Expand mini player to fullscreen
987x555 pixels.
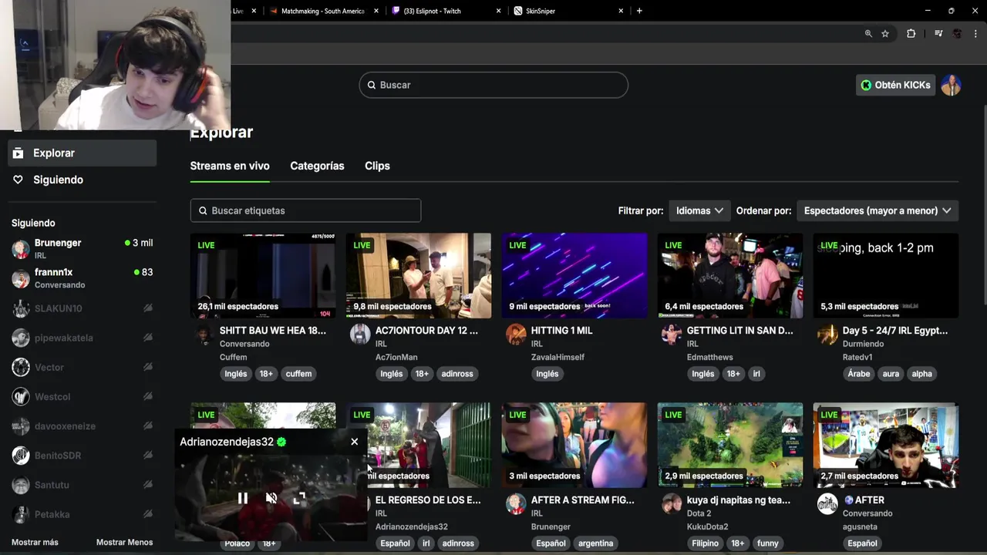tap(299, 499)
